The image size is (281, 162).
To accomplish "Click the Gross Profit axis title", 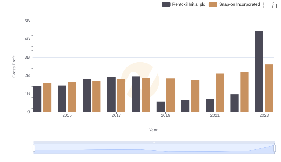I will [14, 66].
